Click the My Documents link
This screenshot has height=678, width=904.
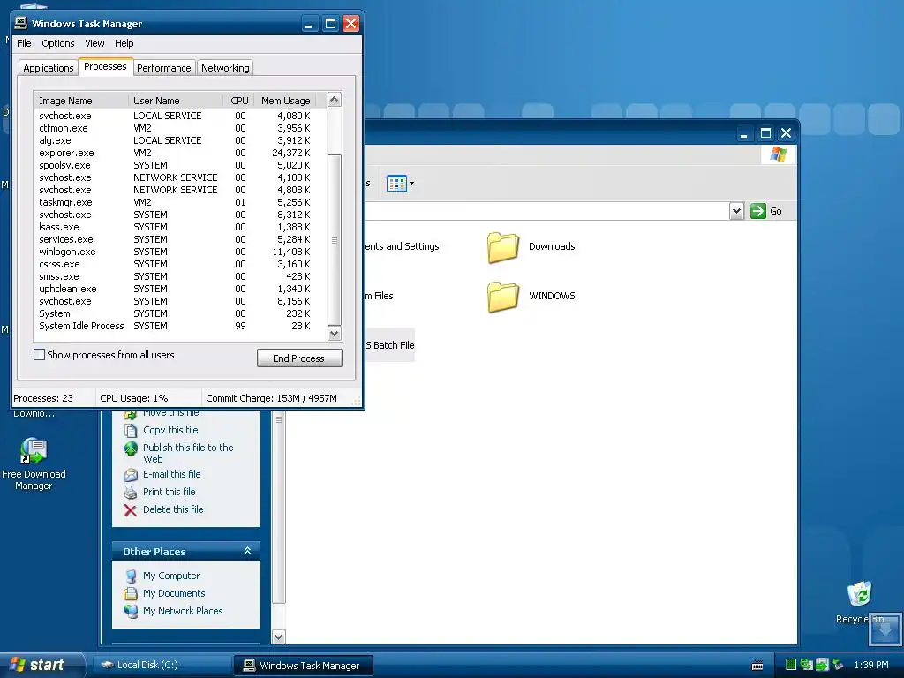click(x=174, y=593)
